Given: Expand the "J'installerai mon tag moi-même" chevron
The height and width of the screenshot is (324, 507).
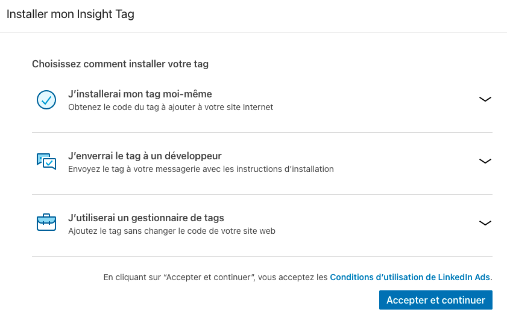Looking at the screenshot, I should click(485, 100).
